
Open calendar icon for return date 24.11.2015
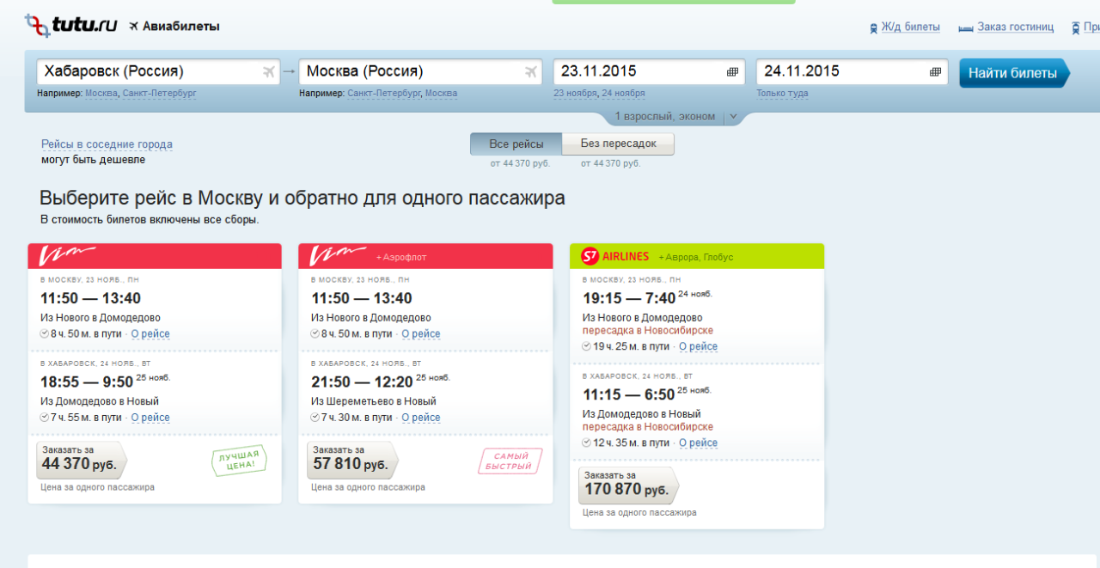[935, 72]
